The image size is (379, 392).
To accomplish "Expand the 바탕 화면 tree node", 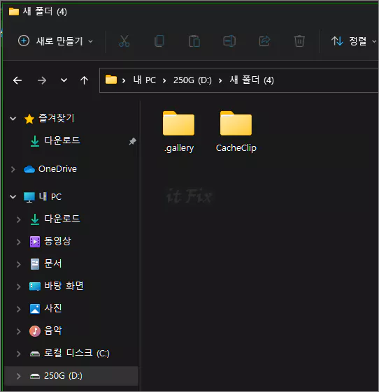I will pos(18,286).
